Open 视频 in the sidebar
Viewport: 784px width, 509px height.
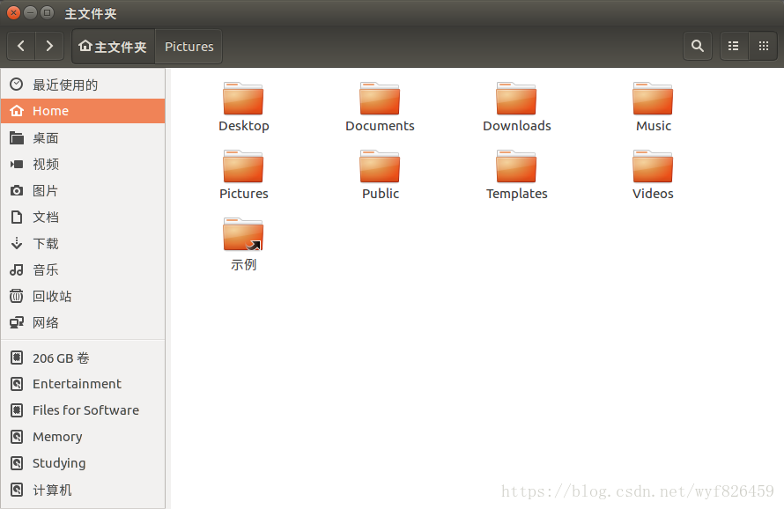[83, 164]
